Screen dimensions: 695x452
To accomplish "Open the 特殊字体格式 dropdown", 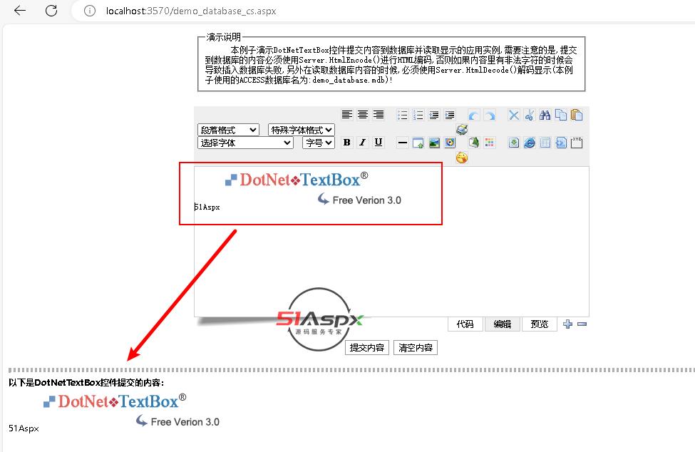I will [x=302, y=130].
